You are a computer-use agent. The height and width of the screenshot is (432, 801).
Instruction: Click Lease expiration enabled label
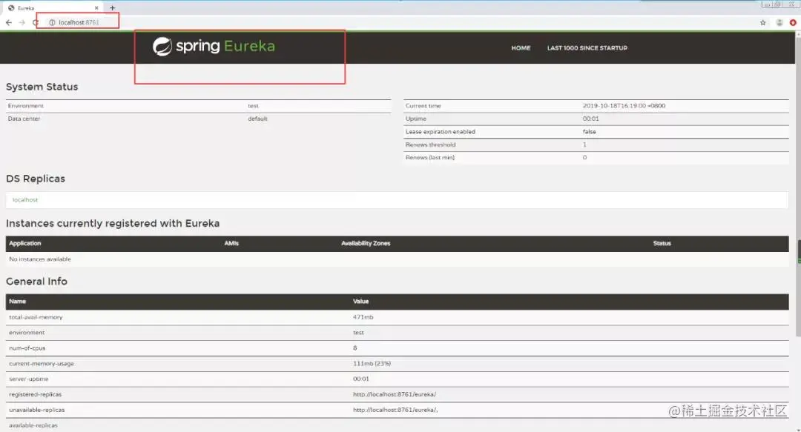441,132
